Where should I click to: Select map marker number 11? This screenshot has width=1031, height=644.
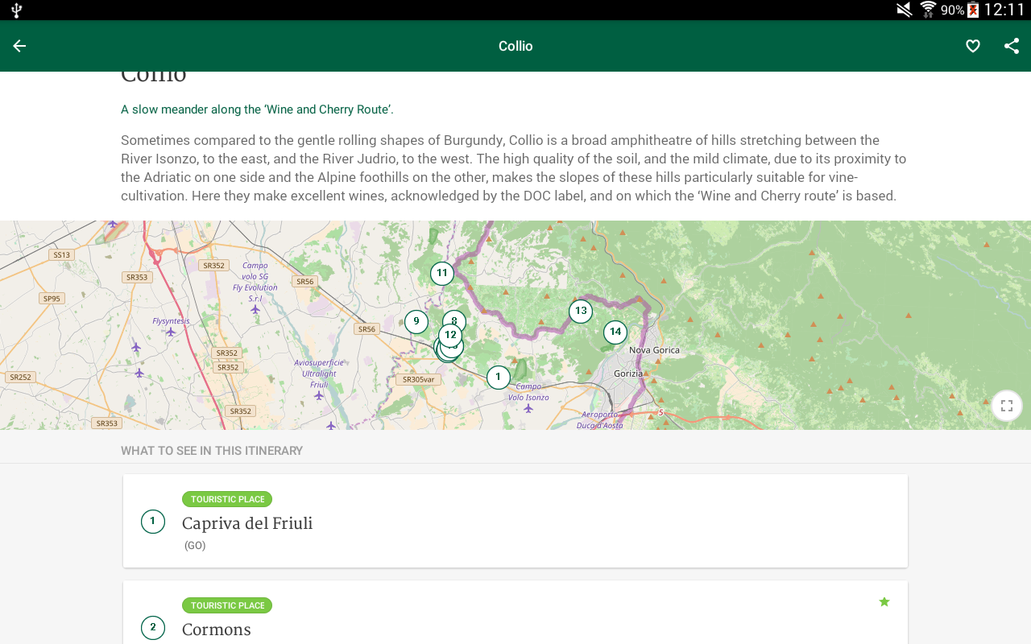441,274
